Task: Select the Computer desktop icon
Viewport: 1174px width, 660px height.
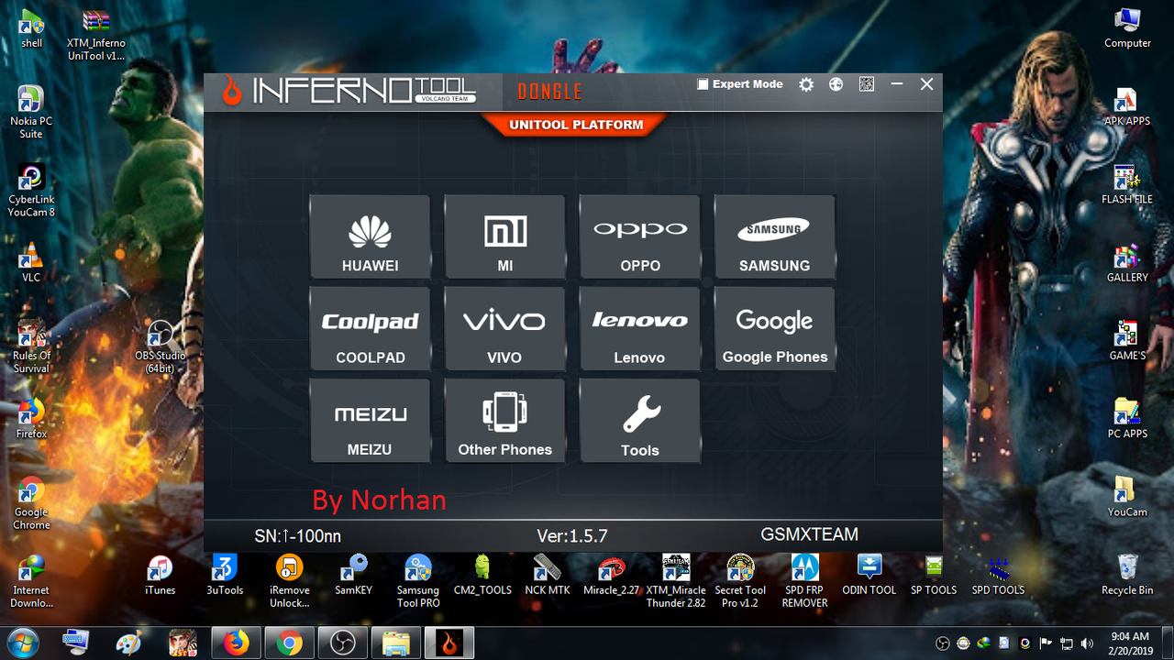Action: pos(1127,28)
